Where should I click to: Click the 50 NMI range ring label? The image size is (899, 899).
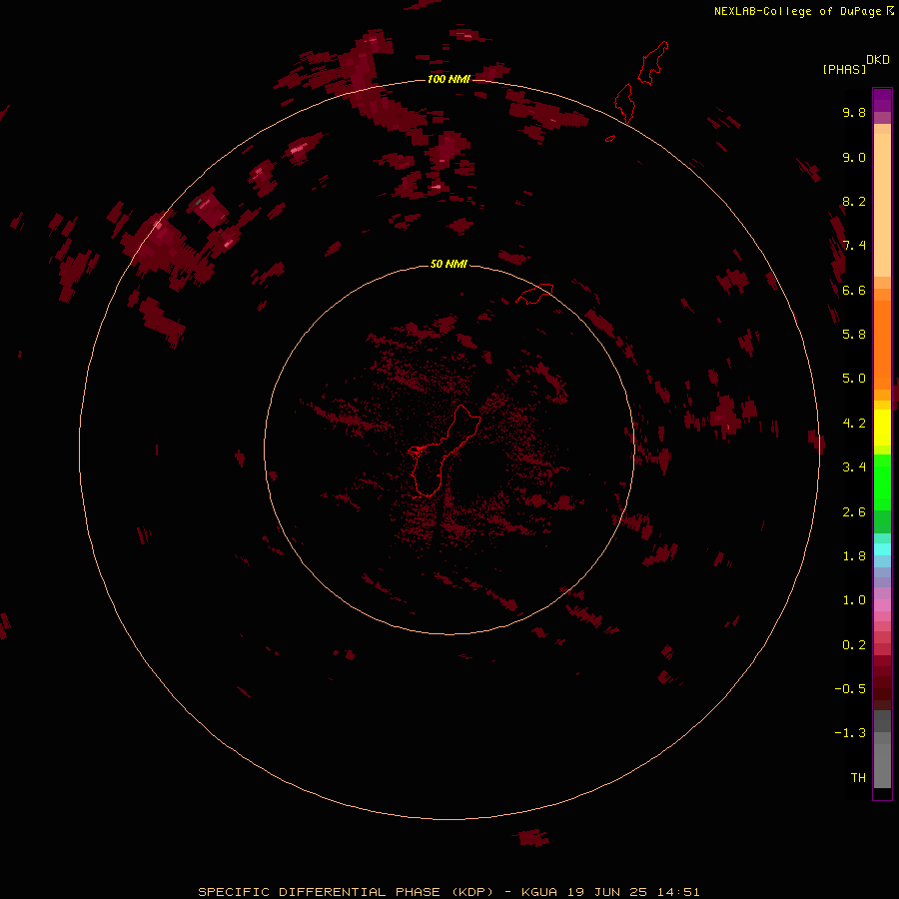pyautogui.click(x=449, y=264)
